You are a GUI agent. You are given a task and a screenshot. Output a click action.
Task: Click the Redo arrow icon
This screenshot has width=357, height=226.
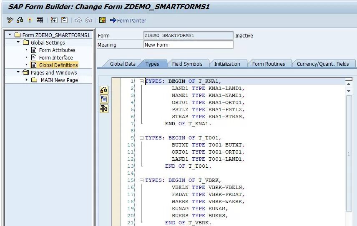[88, 20]
